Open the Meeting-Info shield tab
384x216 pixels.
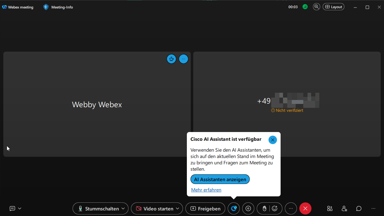(58, 7)
